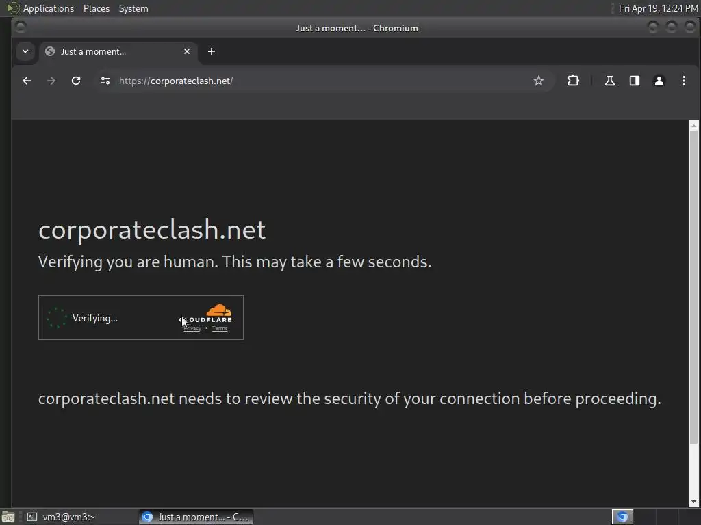This screenshot has width=701, height=525.
Task: Click the forward navigation arrow
Action: point(51,81)
